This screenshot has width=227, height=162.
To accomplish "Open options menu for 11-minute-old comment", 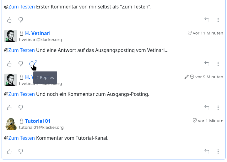I will tap(218, 64).
